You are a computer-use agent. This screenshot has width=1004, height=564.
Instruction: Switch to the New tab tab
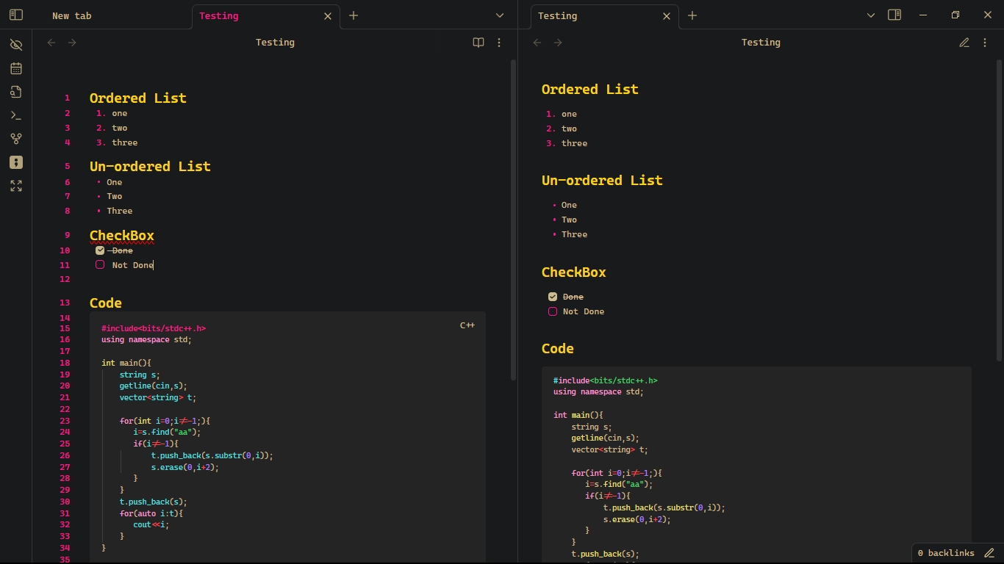click(72, 16)
